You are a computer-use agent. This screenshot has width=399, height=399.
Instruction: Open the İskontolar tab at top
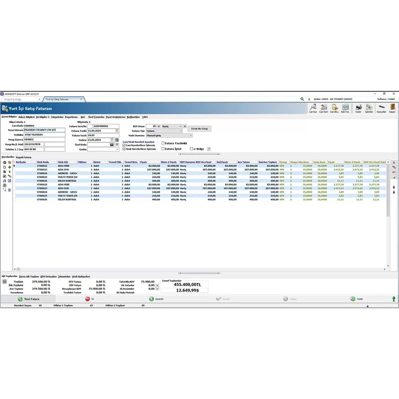point(57,117)
